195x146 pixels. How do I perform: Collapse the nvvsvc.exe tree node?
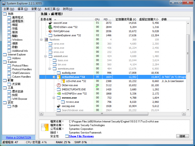[x=54, y=98]
